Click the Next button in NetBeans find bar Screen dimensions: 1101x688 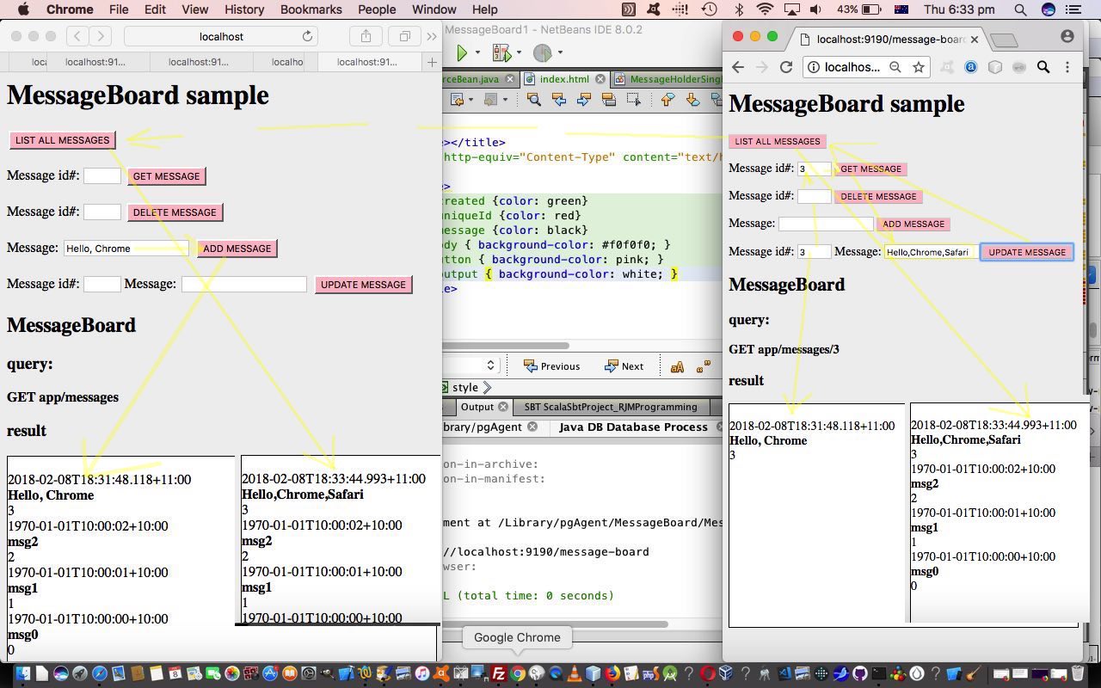point(624,365)
